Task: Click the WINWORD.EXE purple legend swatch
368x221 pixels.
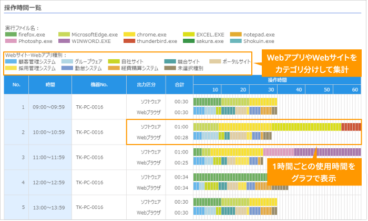Action: coord(64,41)
